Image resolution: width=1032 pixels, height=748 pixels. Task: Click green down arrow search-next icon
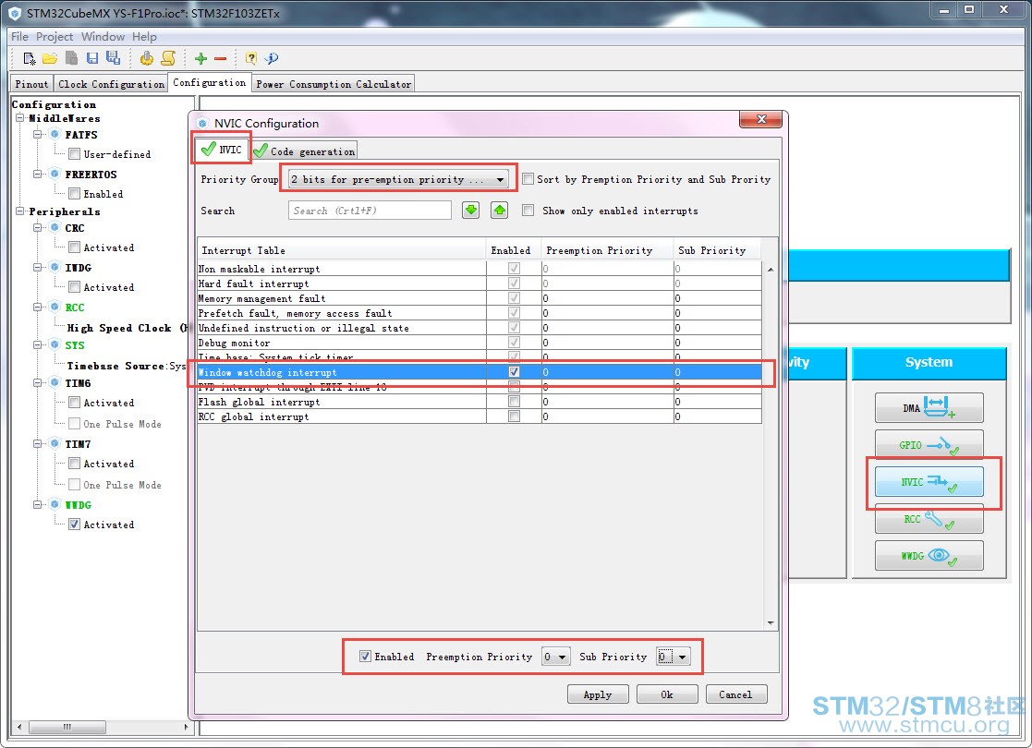(470, 211)
